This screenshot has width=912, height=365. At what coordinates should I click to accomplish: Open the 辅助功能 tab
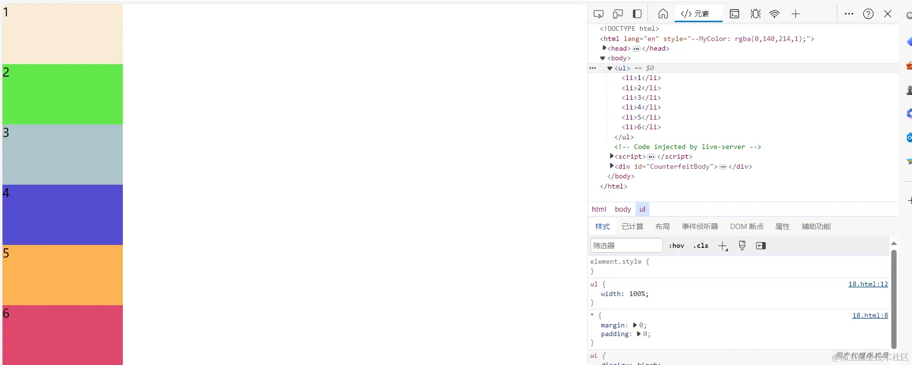816,226
